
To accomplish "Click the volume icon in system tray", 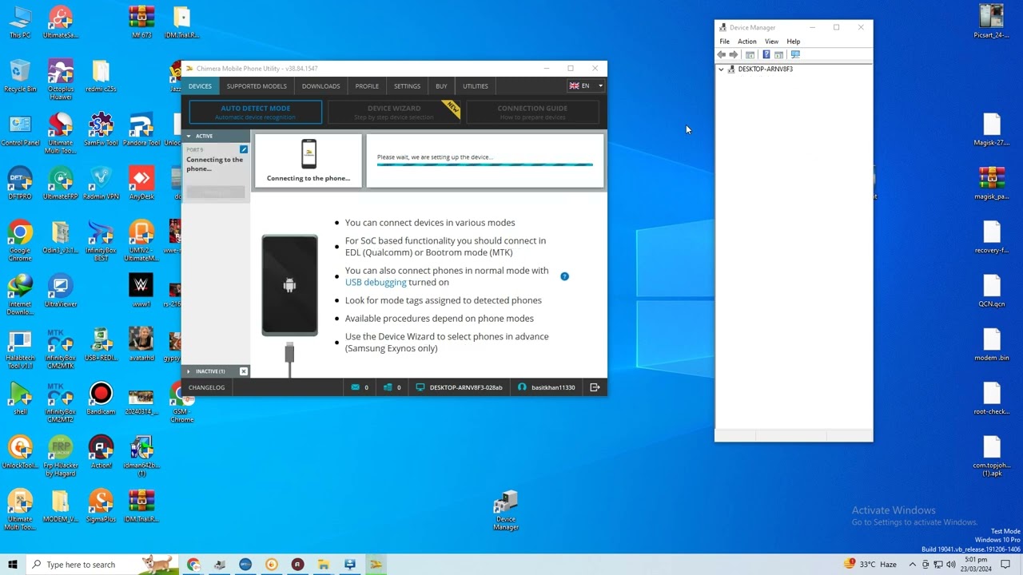I will (950, 565).
